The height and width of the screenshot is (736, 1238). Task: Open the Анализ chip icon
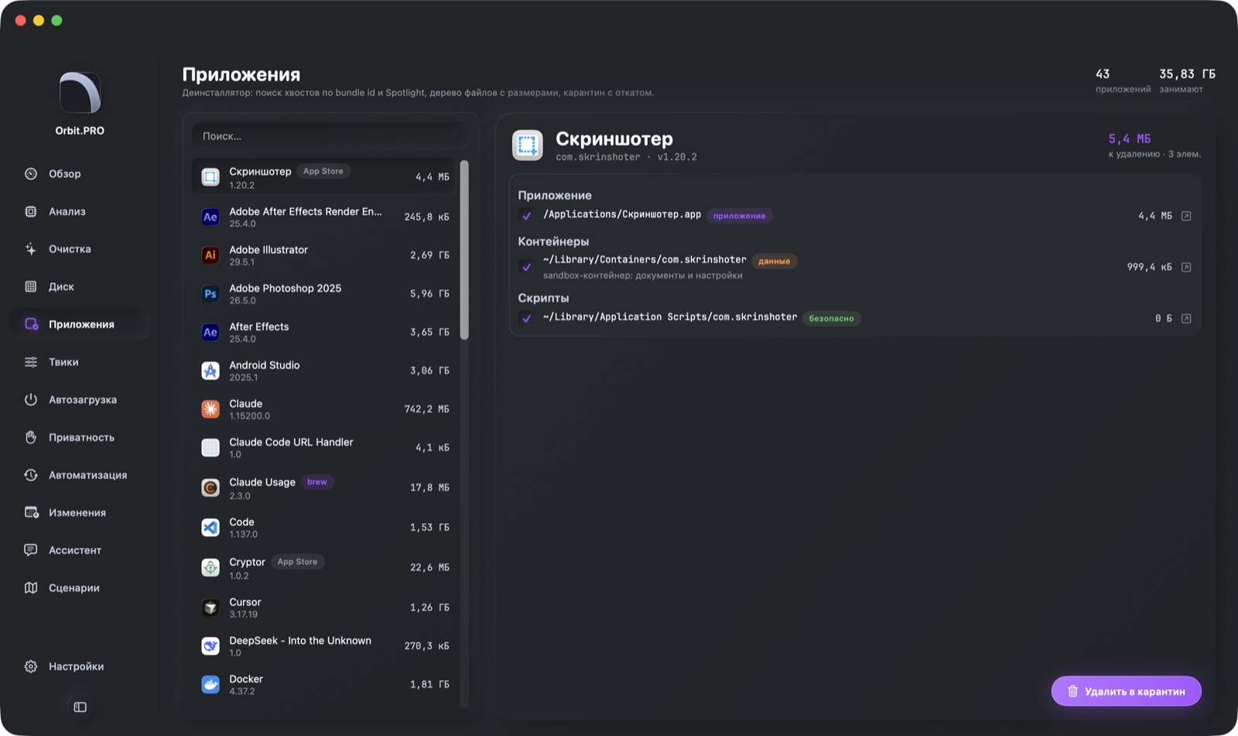pos(31,211)
